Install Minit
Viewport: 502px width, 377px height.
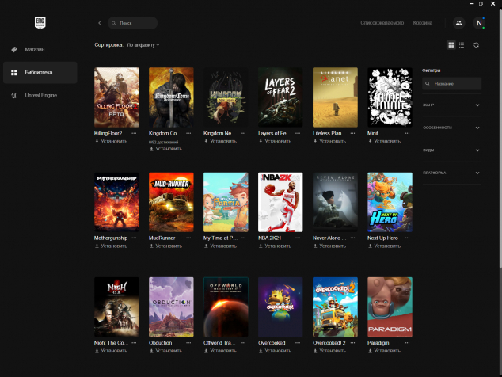click(384, 141)
